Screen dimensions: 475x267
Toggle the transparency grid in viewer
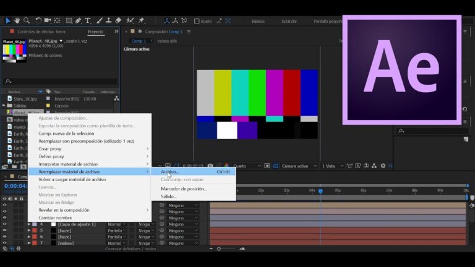[275, 166]
